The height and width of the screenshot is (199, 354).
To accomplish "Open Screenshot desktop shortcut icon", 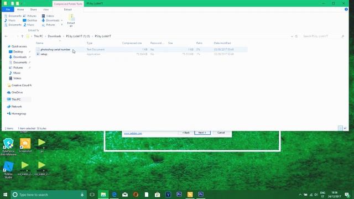I will (x=25, y=145).
